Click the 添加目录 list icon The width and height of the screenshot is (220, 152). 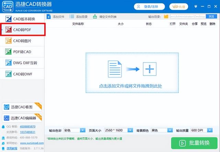[x=72, y=16]
